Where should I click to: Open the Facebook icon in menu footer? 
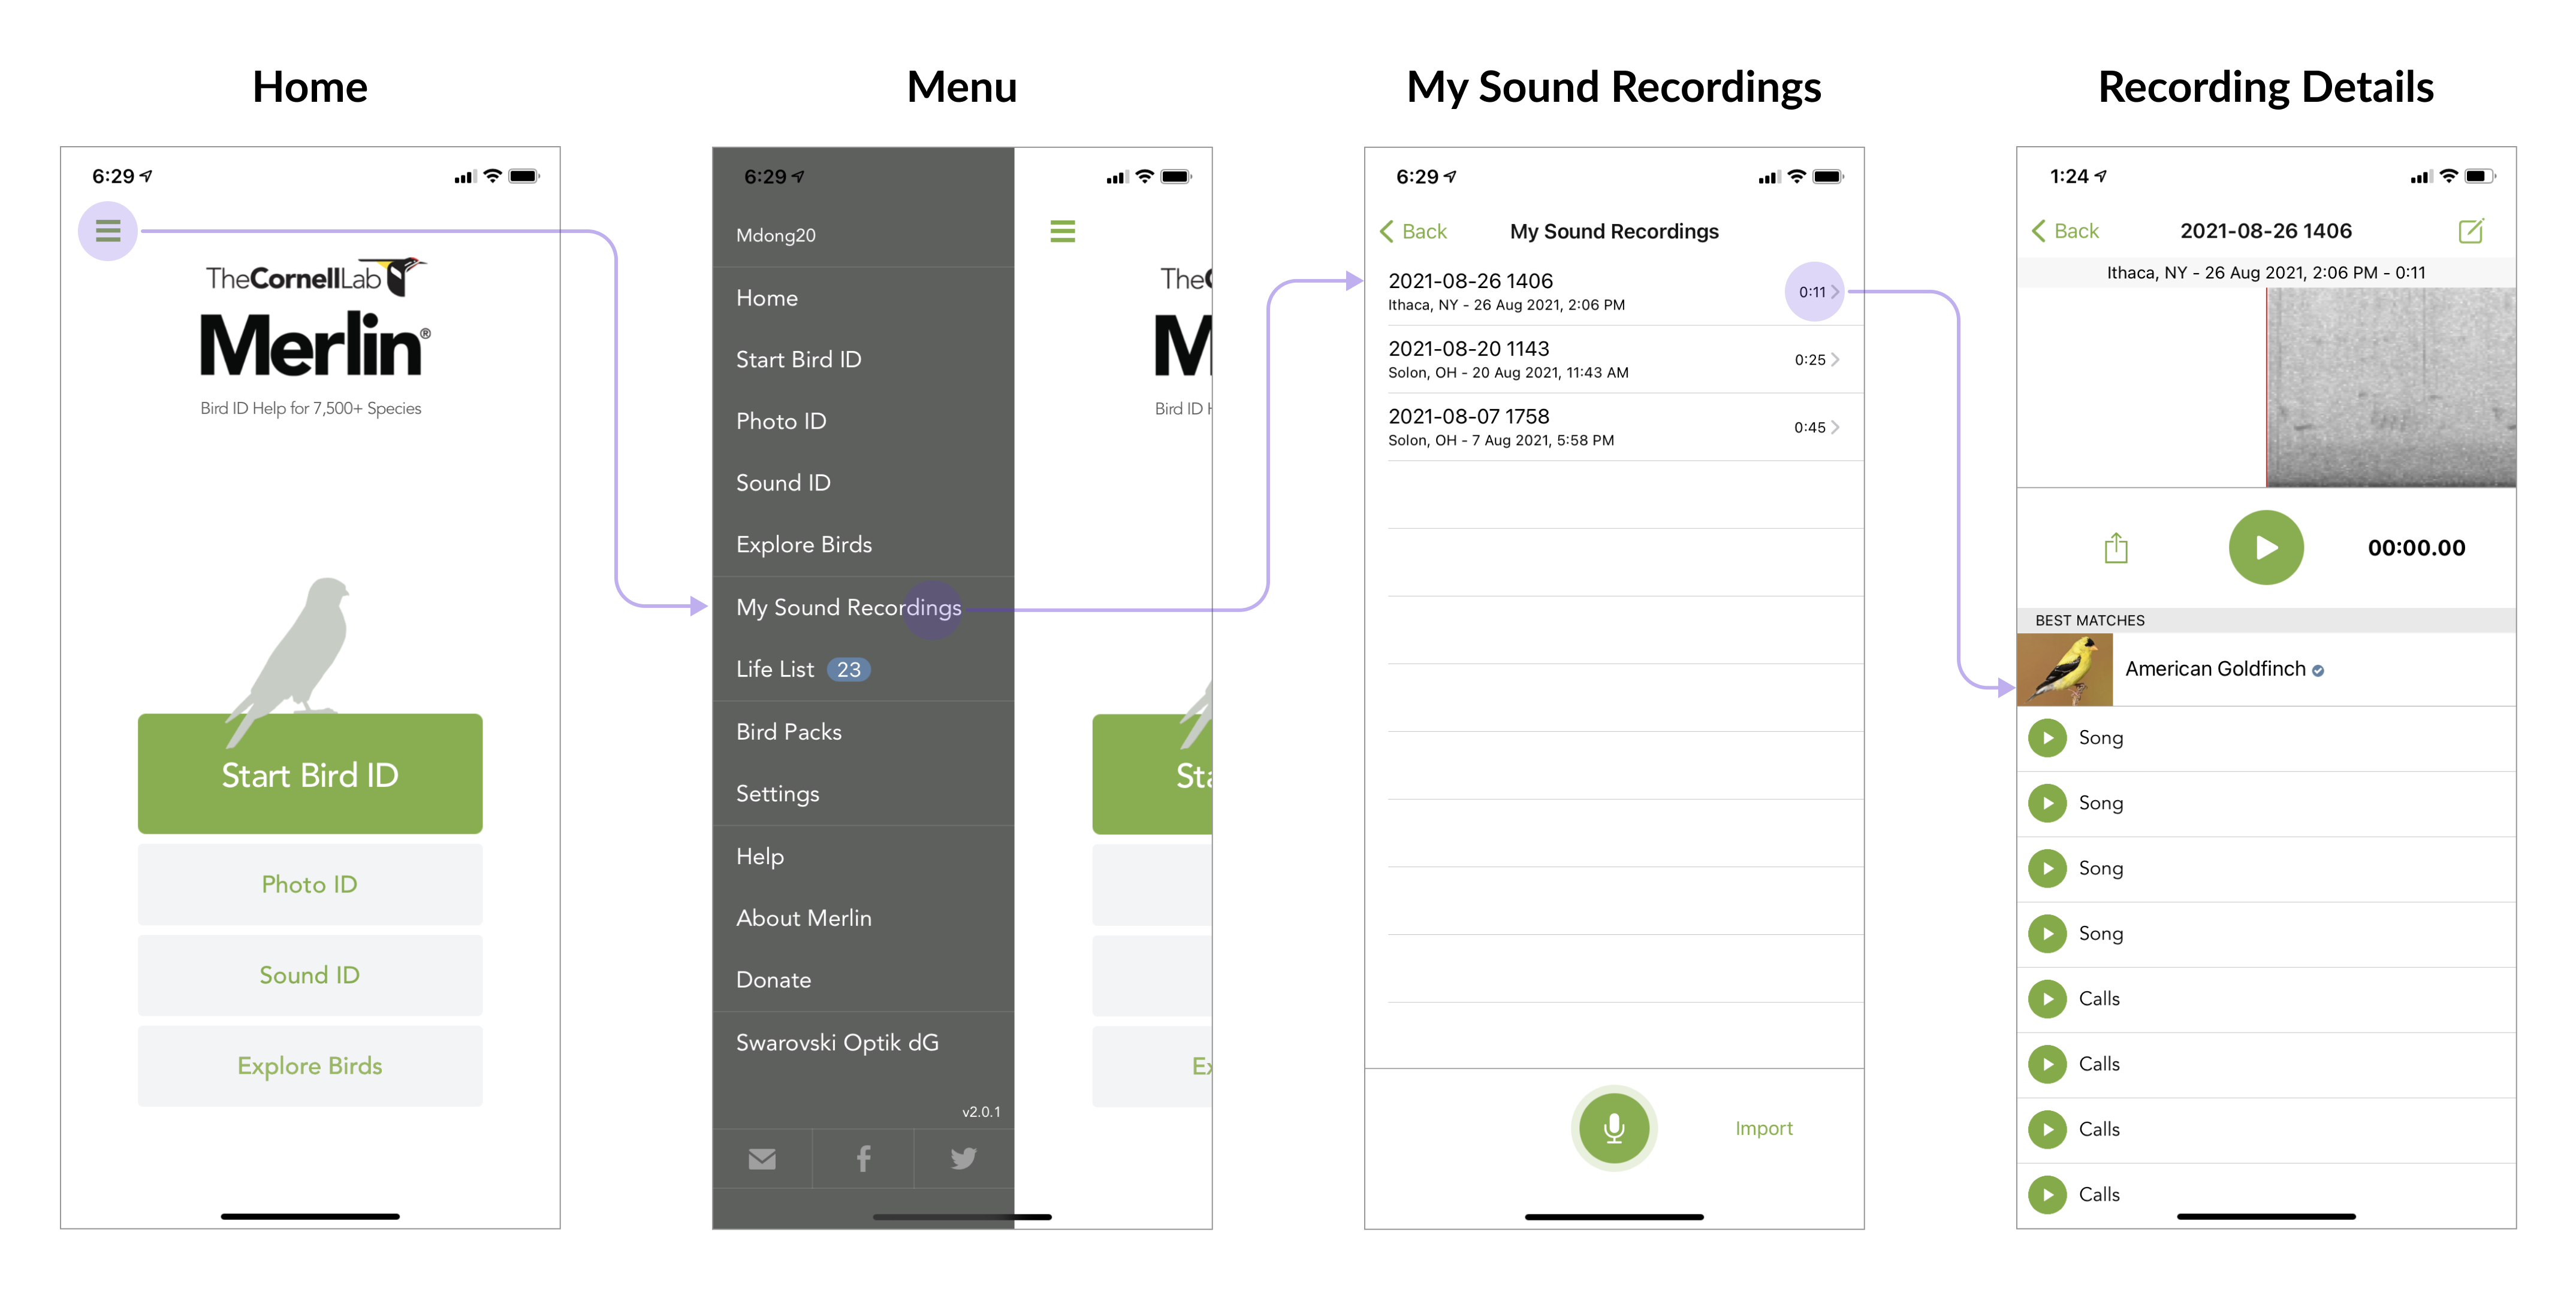point(863,1158)
